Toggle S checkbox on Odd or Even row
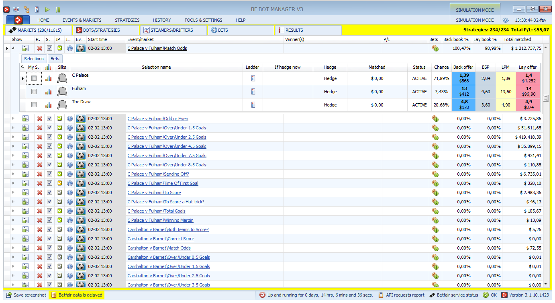The height and width of the screenshot is (303, 555). 49,119
